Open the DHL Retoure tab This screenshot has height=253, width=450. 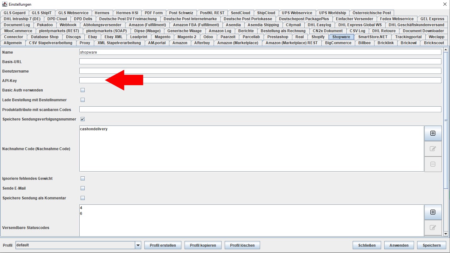pyautogui.click(x=384, y=31)
